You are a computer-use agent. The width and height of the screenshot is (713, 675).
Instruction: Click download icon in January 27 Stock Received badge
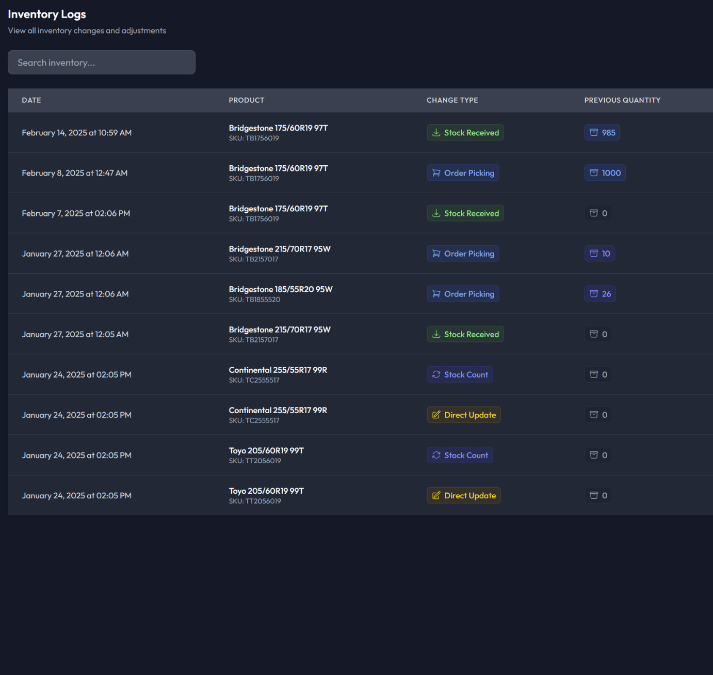[436, 334]
